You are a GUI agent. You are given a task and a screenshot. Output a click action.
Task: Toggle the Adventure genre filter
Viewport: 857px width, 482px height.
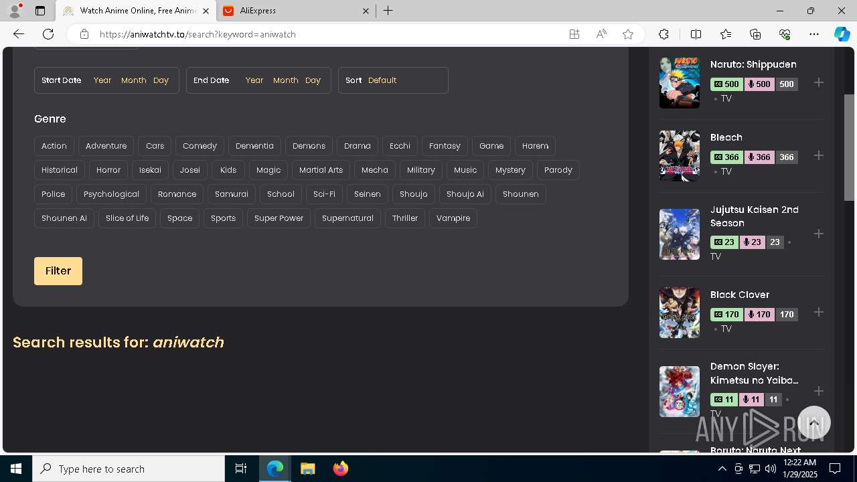[106, 146]
